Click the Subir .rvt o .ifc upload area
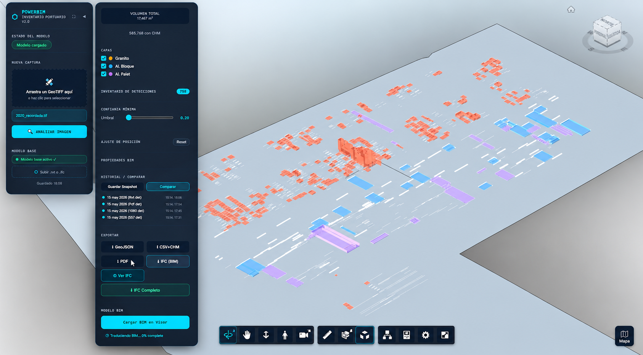 (49, 172)
